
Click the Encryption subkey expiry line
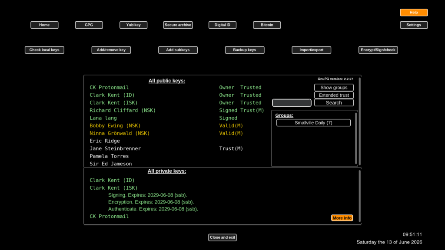pos(151,202)
